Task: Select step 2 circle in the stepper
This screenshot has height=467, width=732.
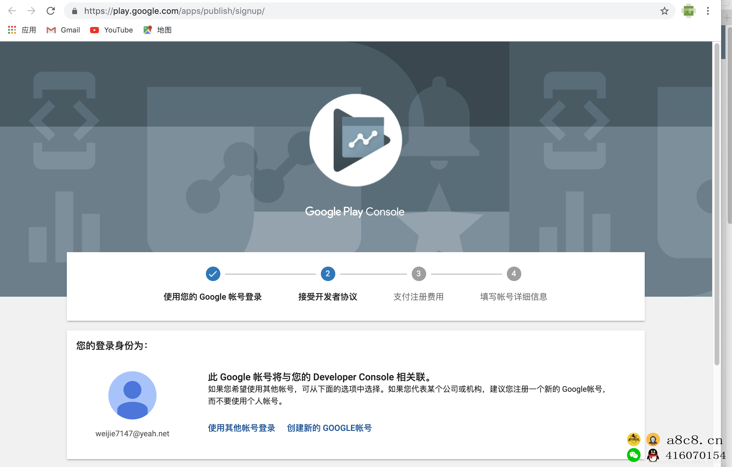Action: coord(328,274)
